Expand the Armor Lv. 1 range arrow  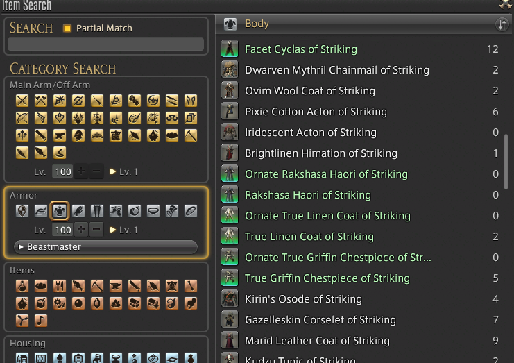113,230
